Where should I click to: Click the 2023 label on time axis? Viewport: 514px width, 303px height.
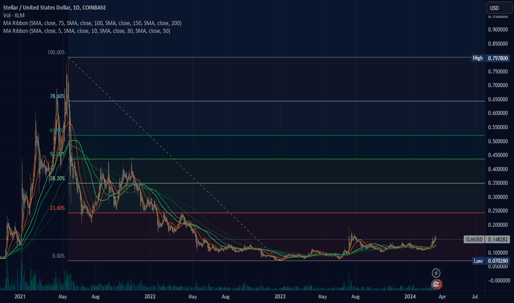280,296
